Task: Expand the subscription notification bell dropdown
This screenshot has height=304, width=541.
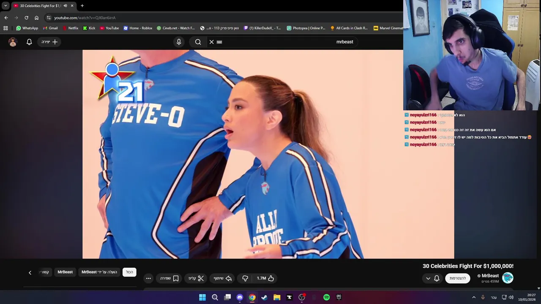Action: pyautogui.click(x=432, y=278)
